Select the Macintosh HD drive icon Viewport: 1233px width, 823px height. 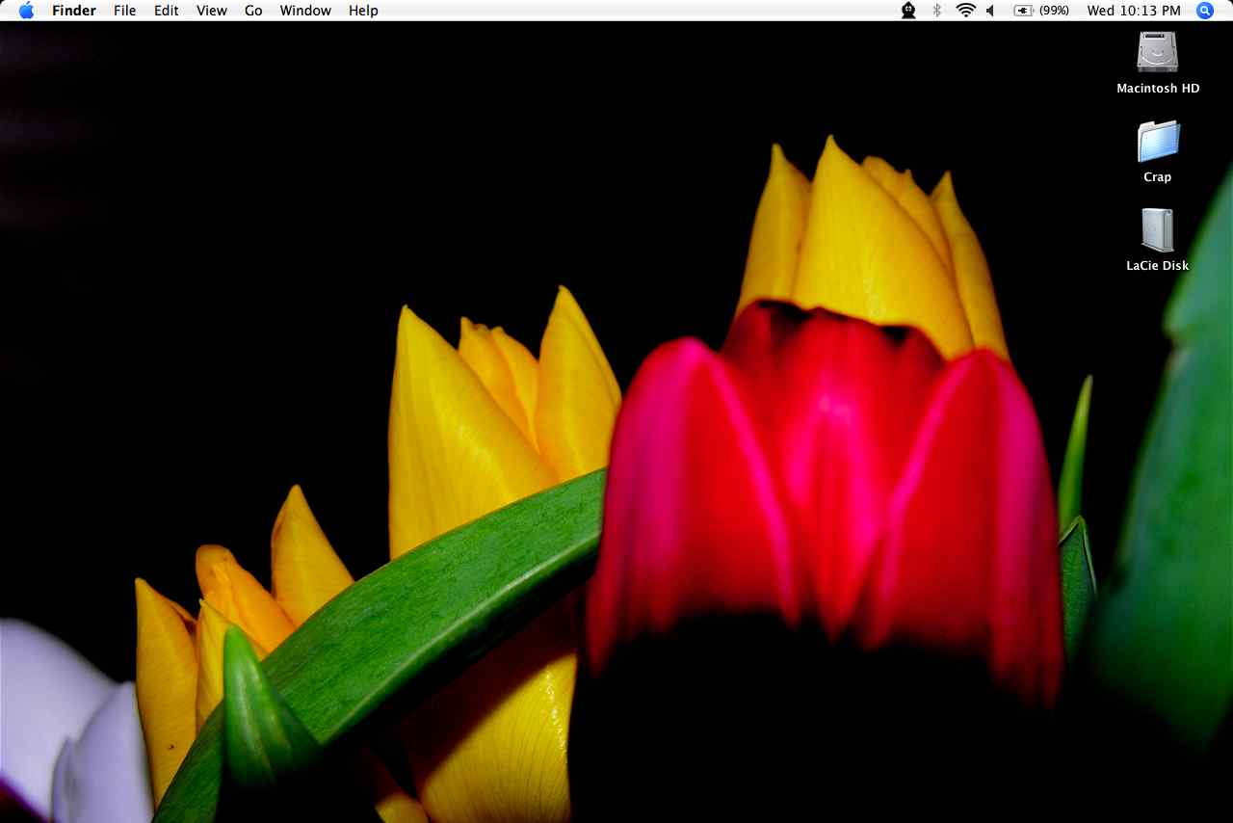pyautogui.click(x=1158, y=52)
